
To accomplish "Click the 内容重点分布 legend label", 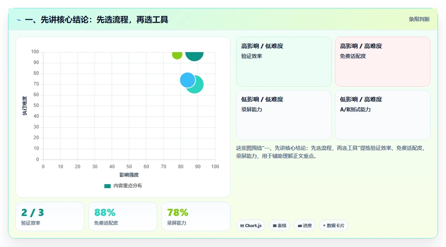I will click(127, 186).
